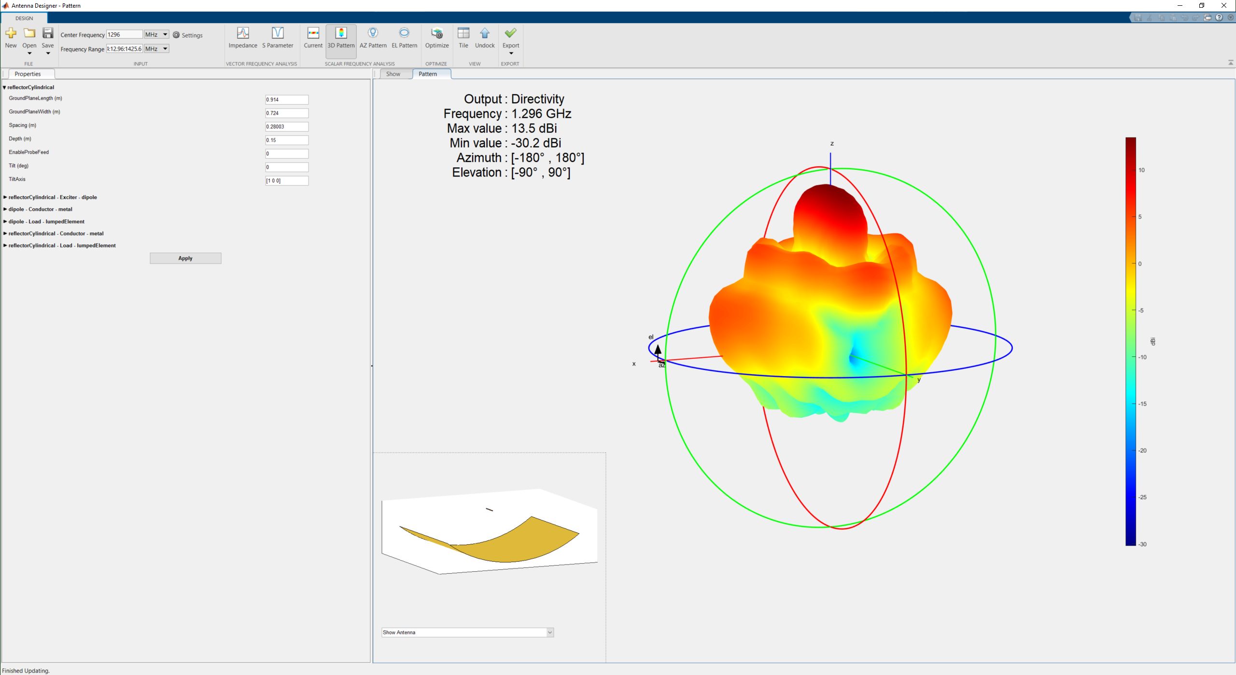
Task: Display the Current distribution plot
Action: pos(313,38)
